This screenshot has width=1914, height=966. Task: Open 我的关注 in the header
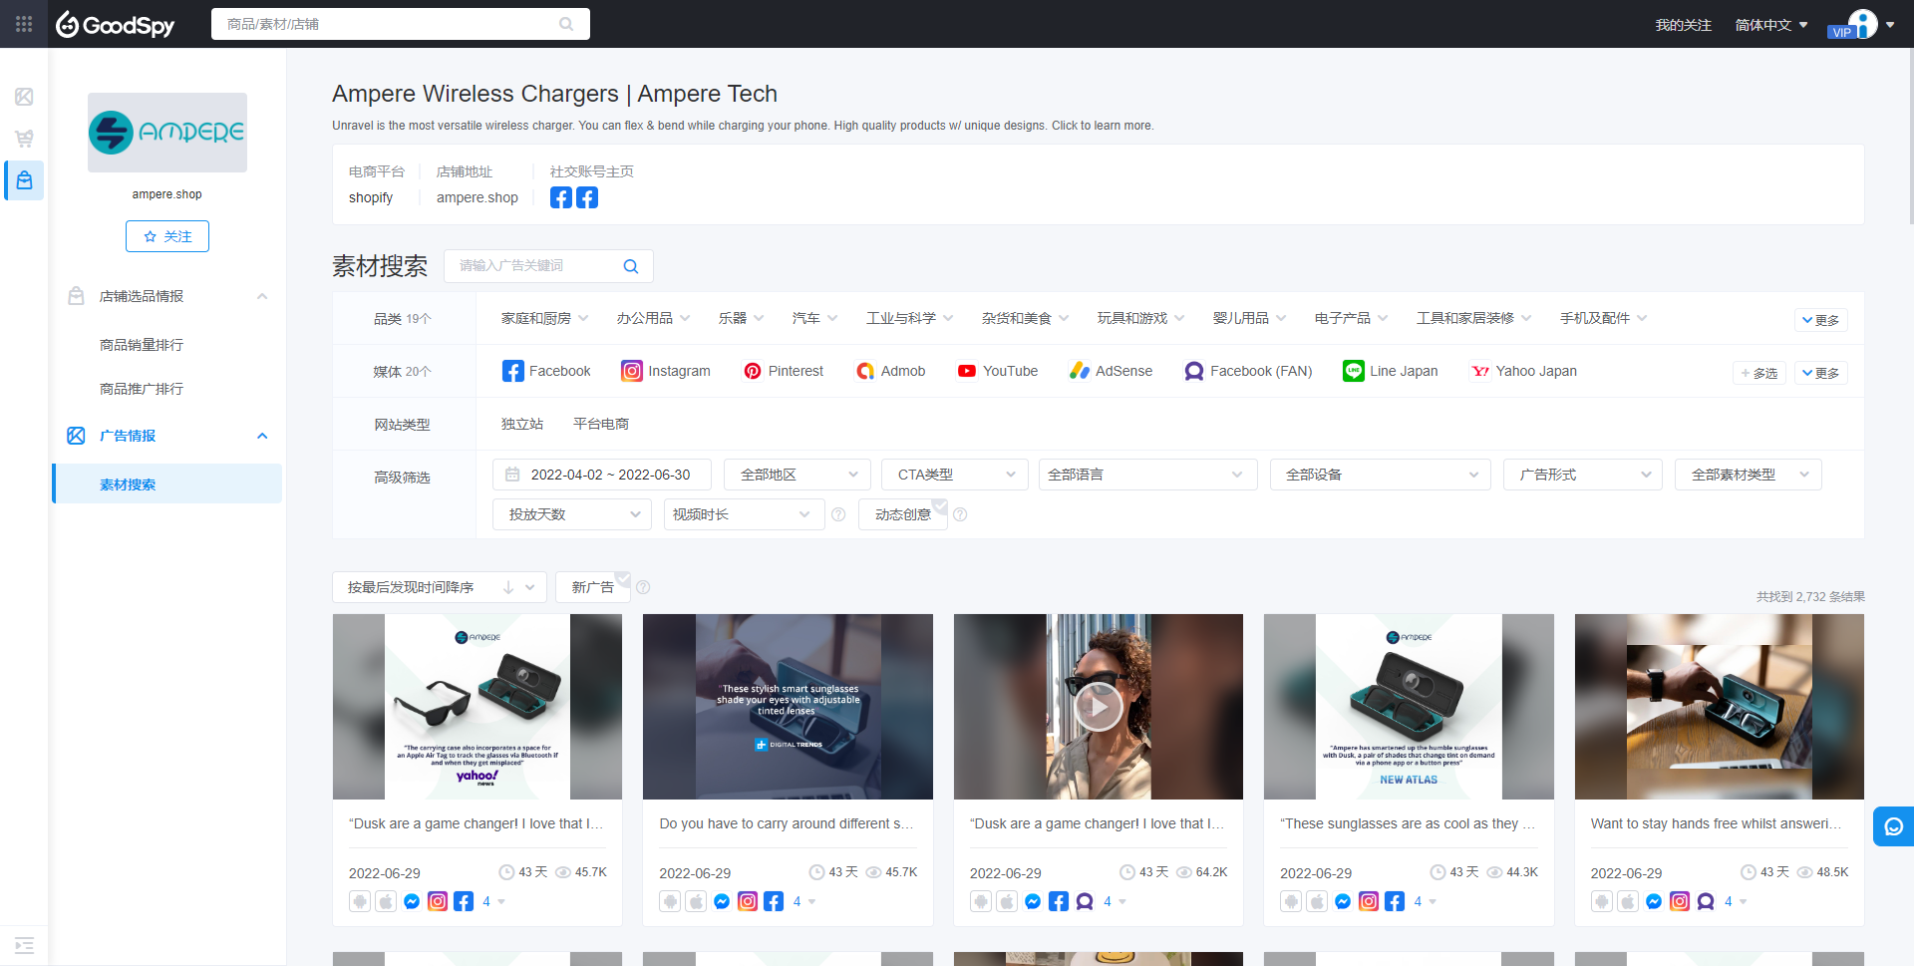pyautogui.click(x=1684, y=25)
